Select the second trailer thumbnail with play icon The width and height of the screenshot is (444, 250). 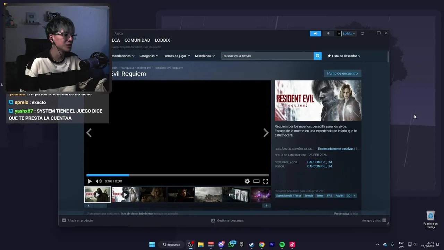[x=125, y=194]
